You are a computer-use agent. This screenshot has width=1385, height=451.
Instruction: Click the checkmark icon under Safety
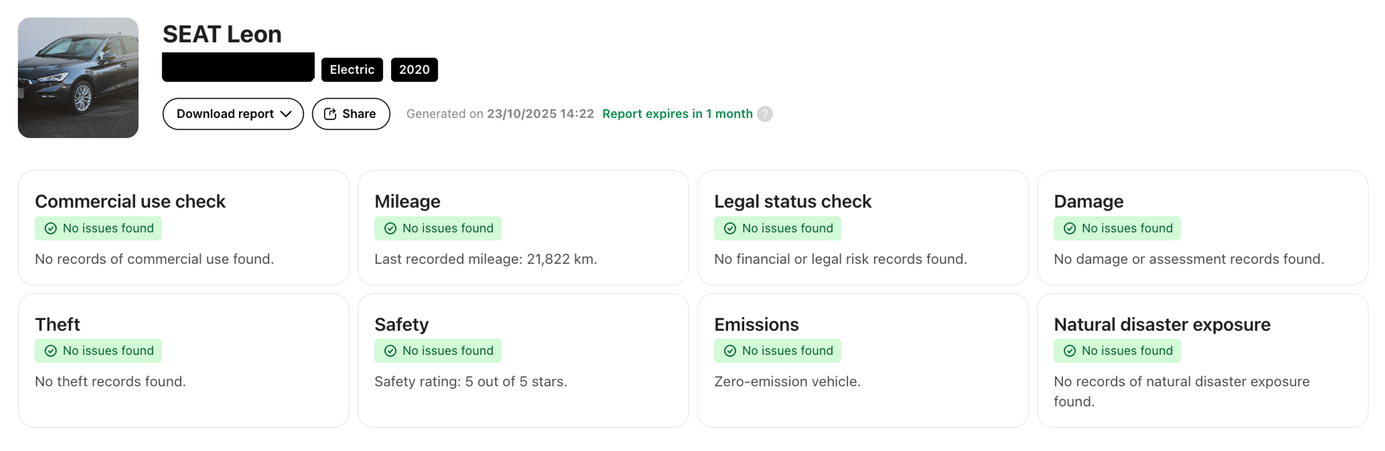click(x=390, y=351)
